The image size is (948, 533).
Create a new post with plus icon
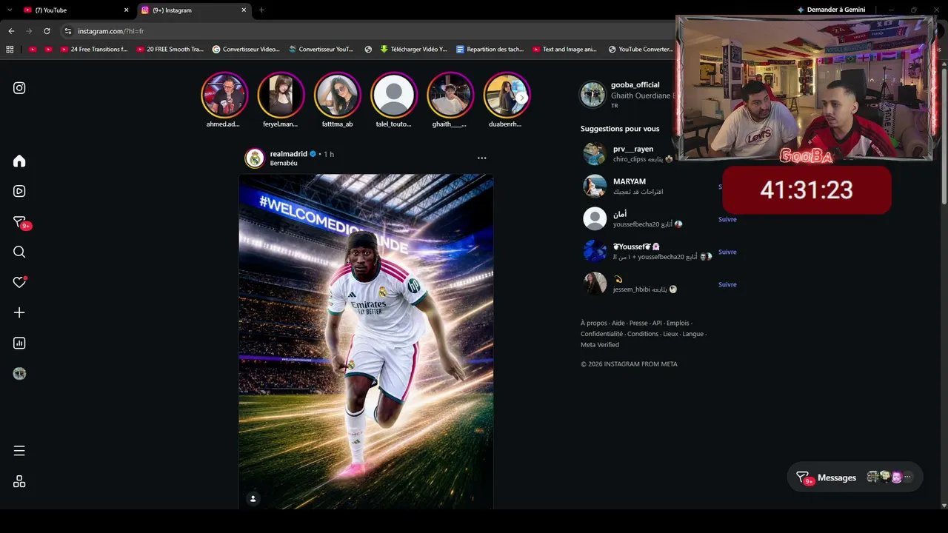tap(19, 312)
